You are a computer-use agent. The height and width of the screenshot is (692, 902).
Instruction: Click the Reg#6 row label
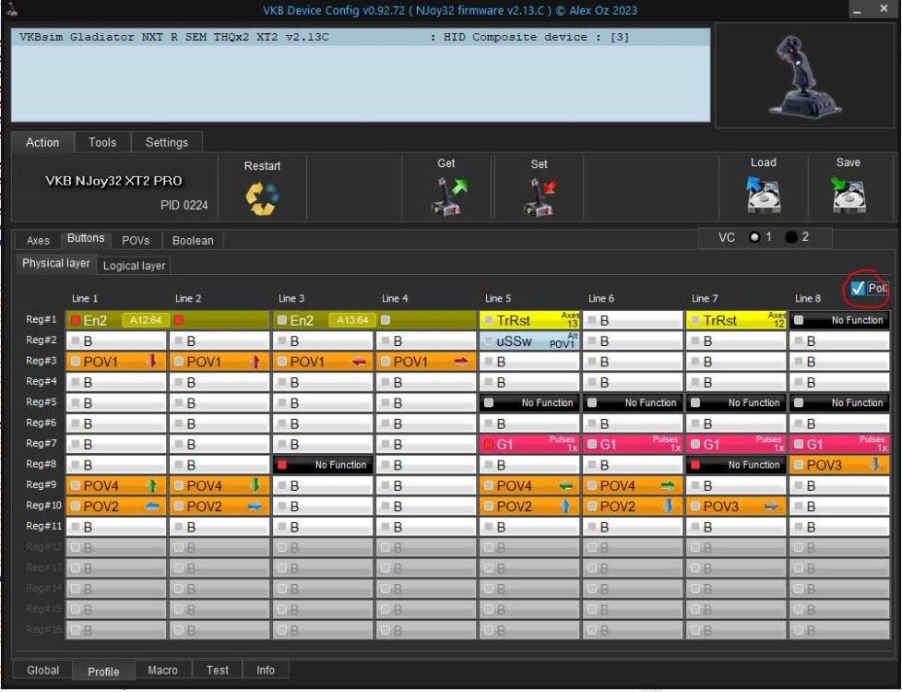point(42,423)
